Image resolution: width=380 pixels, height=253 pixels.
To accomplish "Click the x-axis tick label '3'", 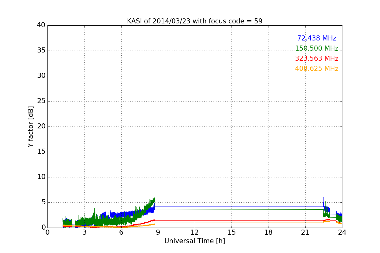I will coord(85,232).
